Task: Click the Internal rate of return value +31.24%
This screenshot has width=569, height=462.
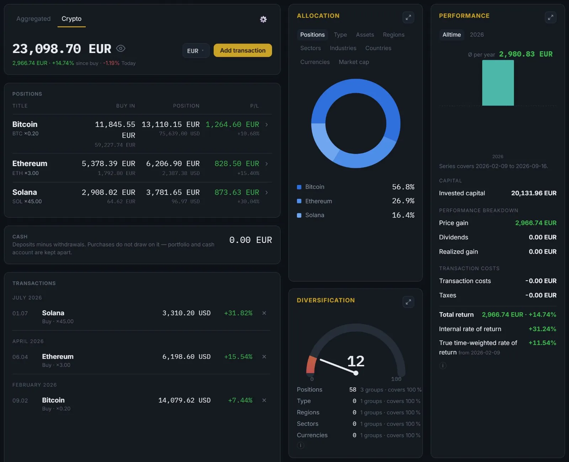Action: [x=542, y=329]
